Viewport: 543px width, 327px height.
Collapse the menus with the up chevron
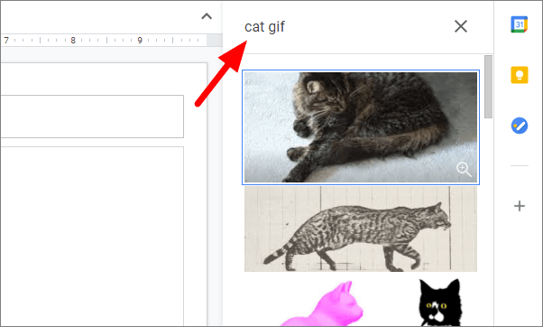[207, 16]
